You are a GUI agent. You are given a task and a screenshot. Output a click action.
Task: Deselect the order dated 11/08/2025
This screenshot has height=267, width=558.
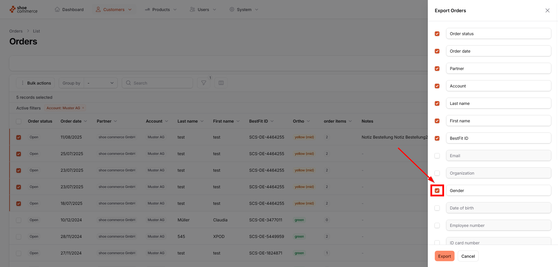point(19,137)
